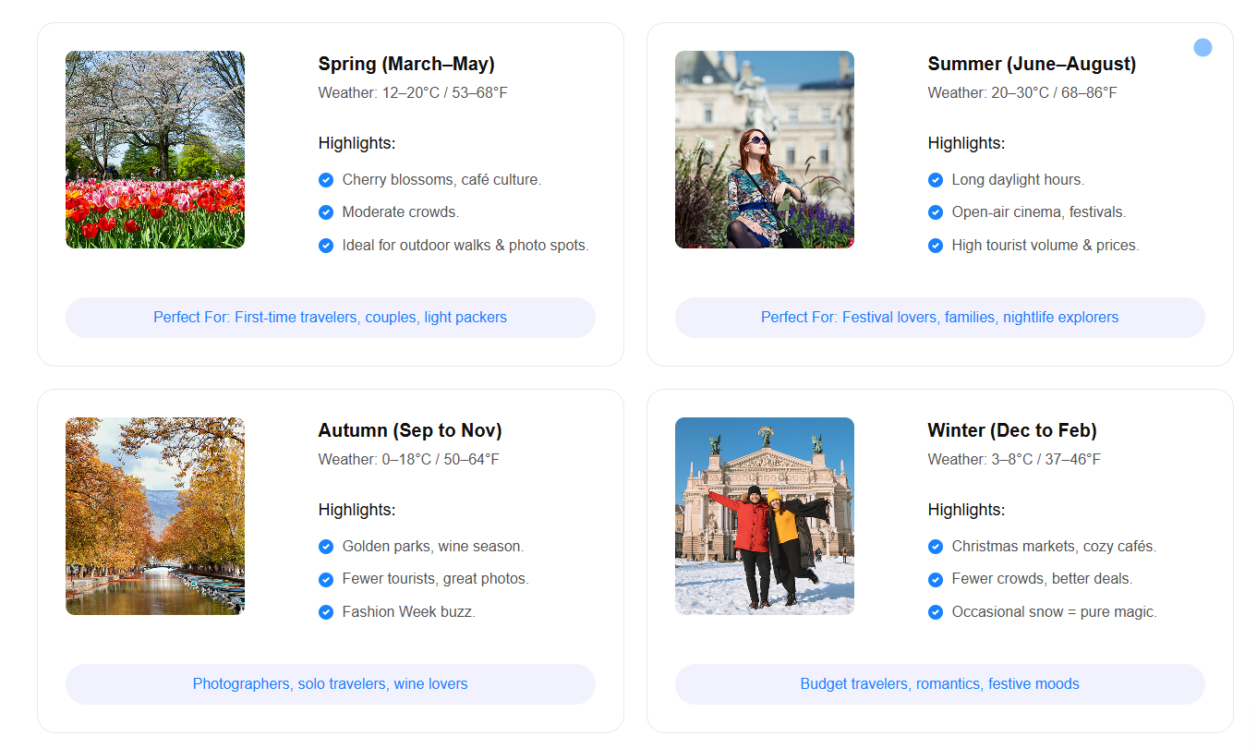Open the Spring tulips and blossoms photo
The height and width of the screenshot is (748, 1257).
pos(155,150)
